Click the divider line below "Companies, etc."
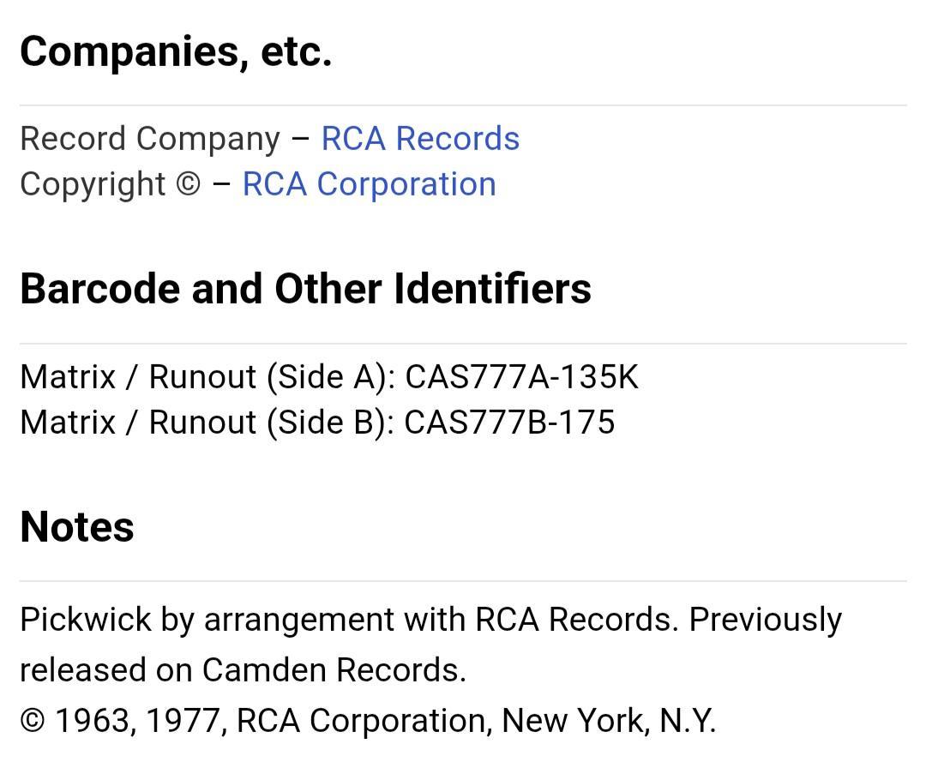The image size is (926, 774). (x=463, y=105)
